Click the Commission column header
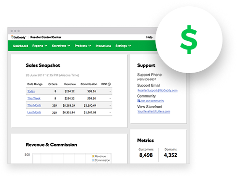Screen dimensions: 237x176 pyautogui.click(x=89, y=84)
